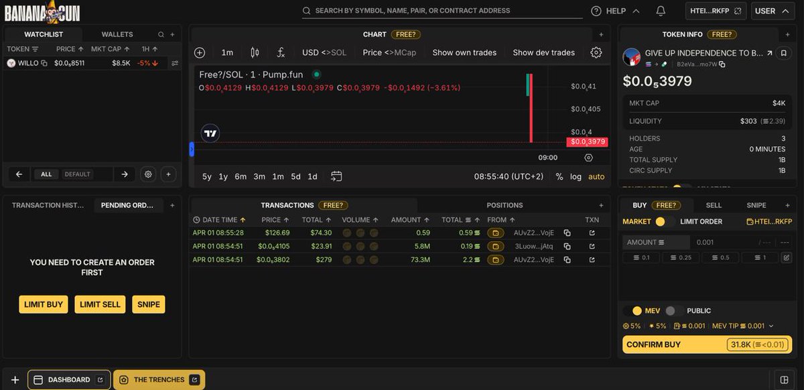Select the HTEI...RKFP wallet in header
The width and height of the screenshot is (804, 390).
[x=716, y=11]
